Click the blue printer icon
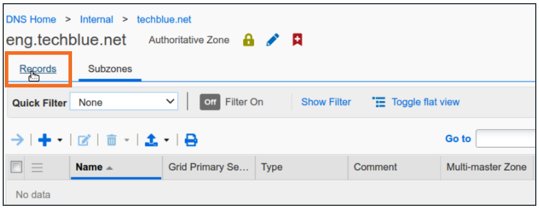Screen dimensions: 539x209 pos(191,140)
